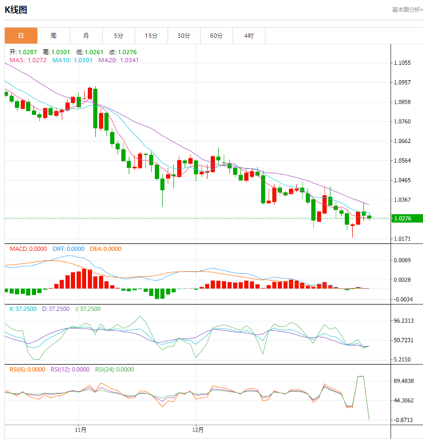Click the DIFF: 0.0000 label
This screenshot has width=423, height=439.
(x=69, y=249)
